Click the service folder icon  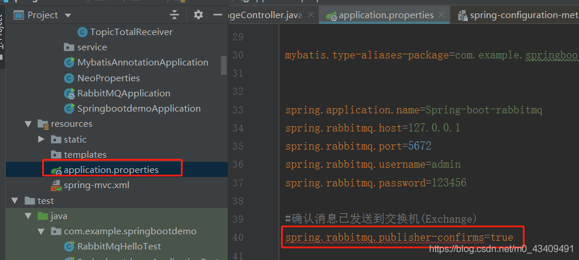tap(69, 47)
